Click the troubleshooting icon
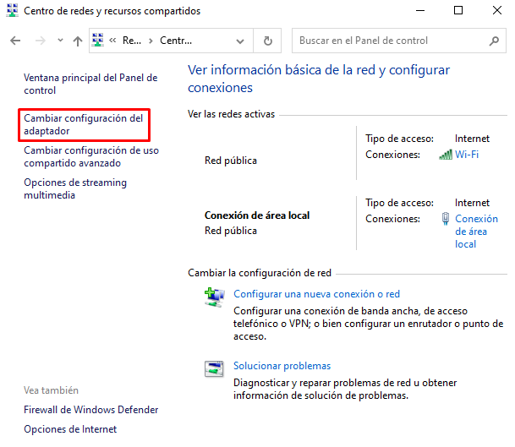The height and width of the screenshot is (447, 515). click(214, 369)
